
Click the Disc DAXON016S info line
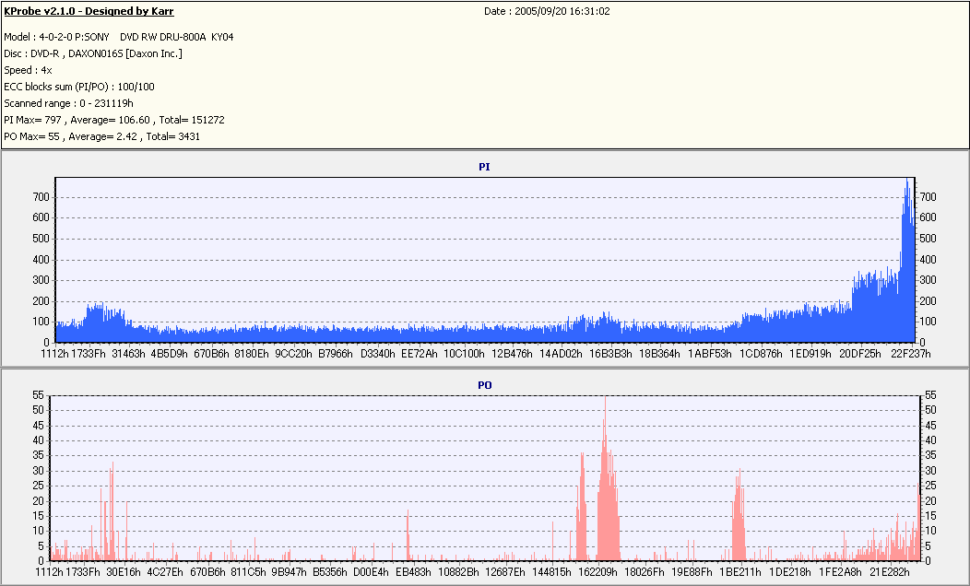pyautogui.click(x=93, y=53)
